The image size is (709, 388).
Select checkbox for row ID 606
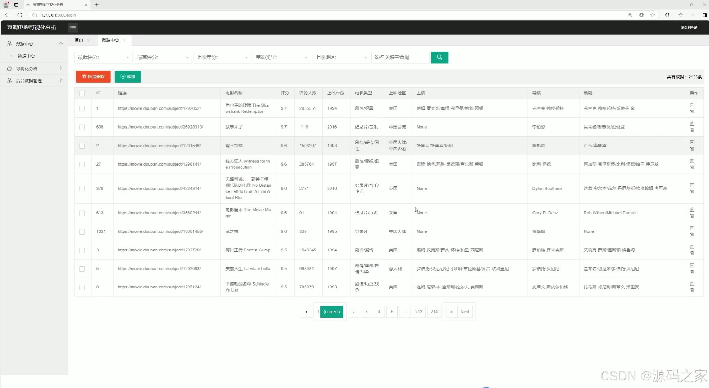pos(82,127)
